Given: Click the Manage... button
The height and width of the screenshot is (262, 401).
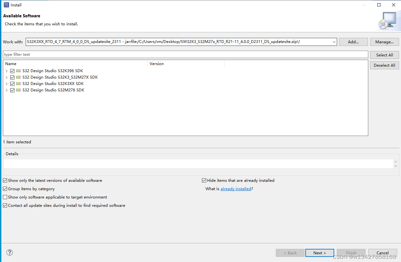Looking at the screenshot, I should [384, 42].
